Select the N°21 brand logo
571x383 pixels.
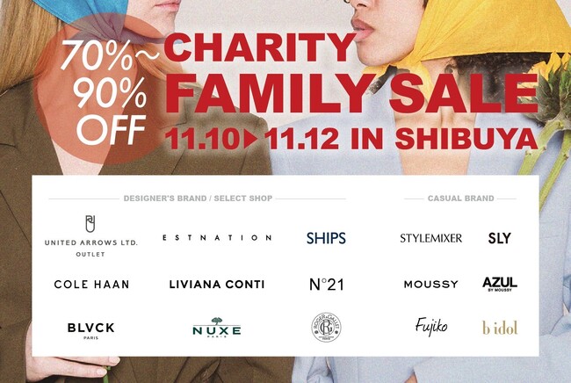click(326, 284)
